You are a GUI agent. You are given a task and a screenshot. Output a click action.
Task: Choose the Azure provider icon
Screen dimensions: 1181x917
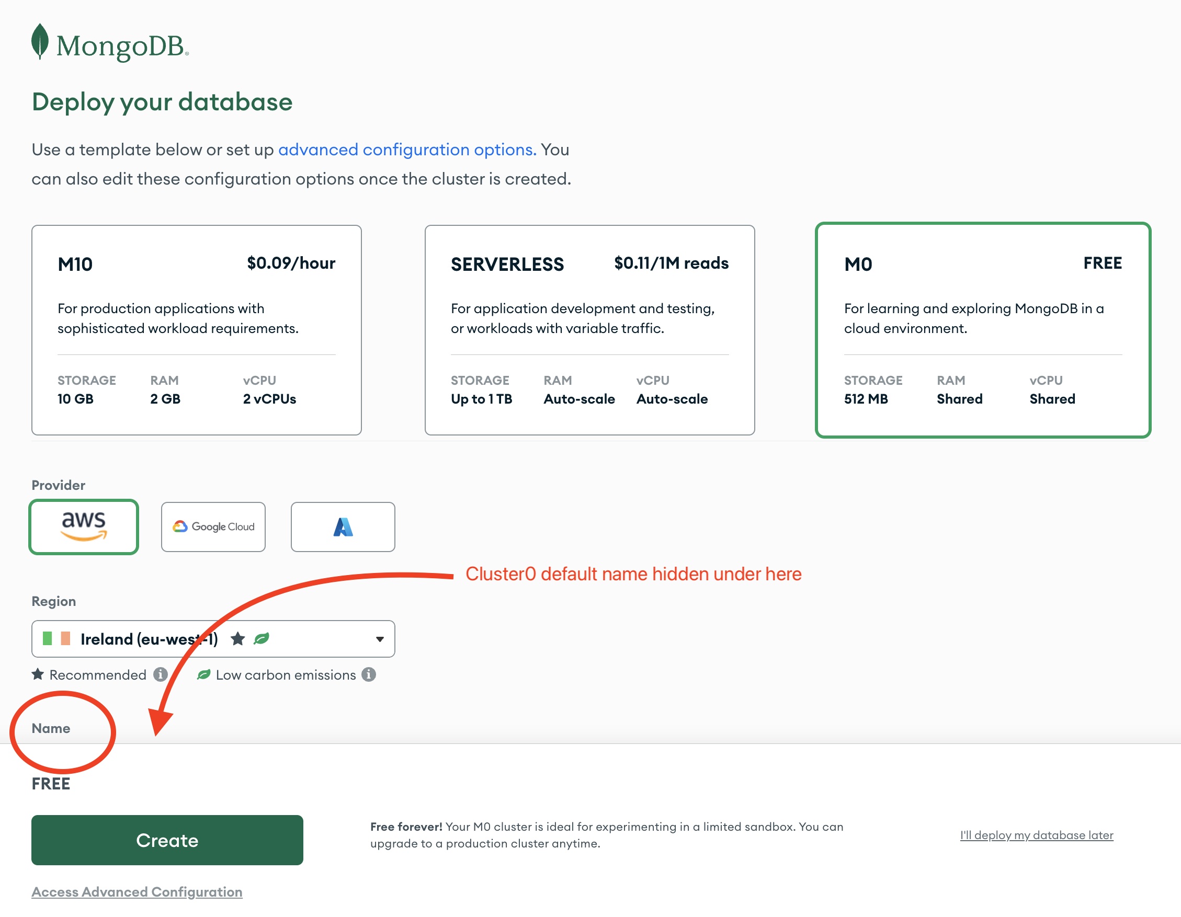coord(343,527)
